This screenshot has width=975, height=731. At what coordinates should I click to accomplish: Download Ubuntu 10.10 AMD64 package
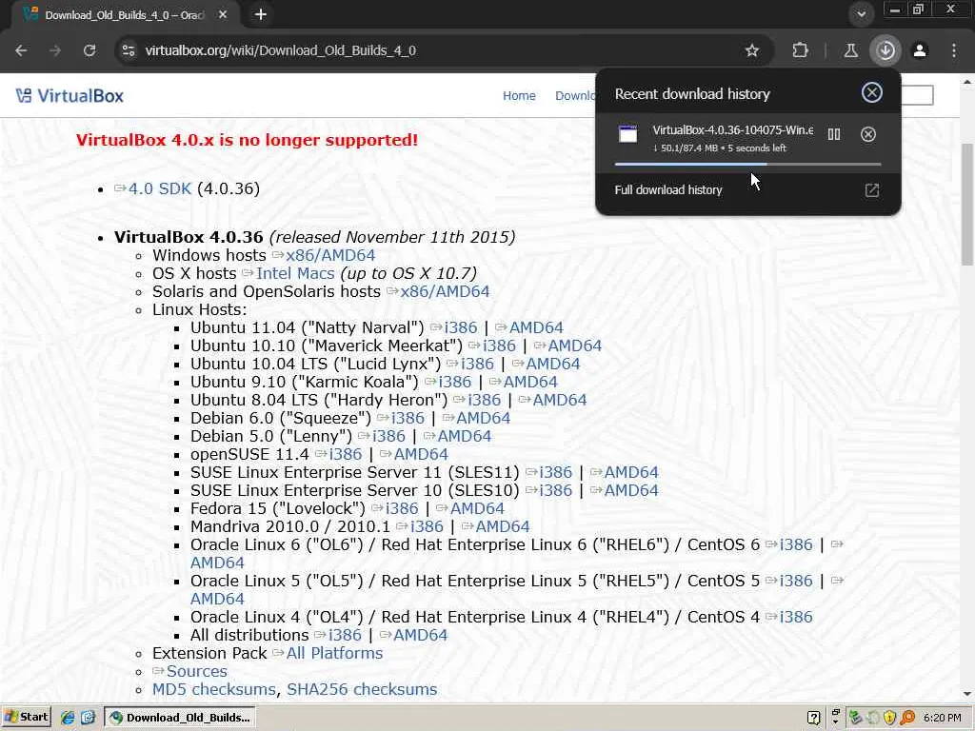tap(574, 346)
